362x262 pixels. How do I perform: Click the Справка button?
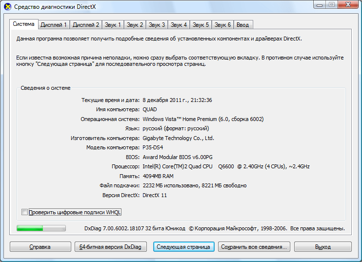point(40,247)
